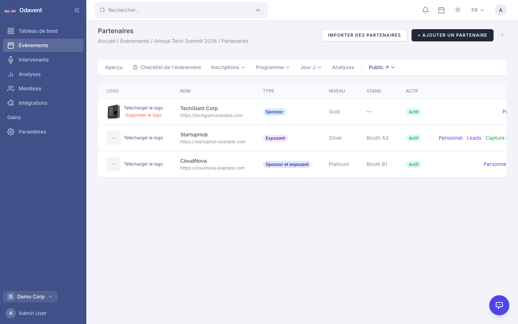Expand the Demo Corp organization switcher
Viewport: 518px width, 324px height.
click(30, 297)
